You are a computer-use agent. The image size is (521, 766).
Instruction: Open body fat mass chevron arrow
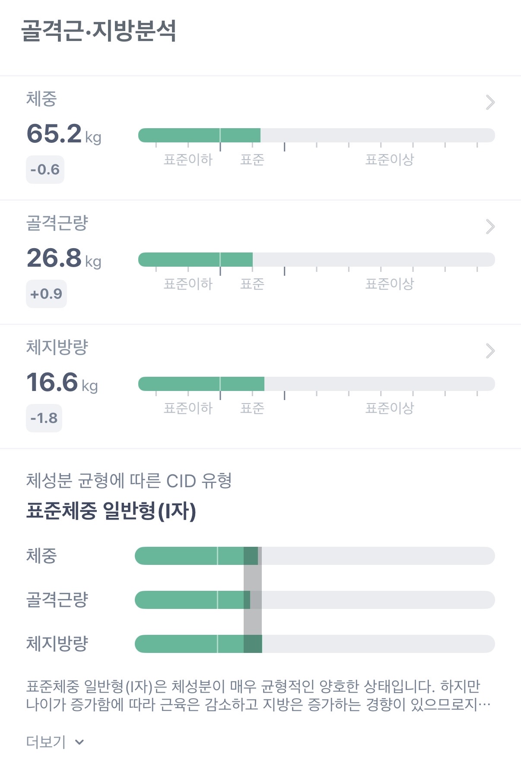point(490,351)
